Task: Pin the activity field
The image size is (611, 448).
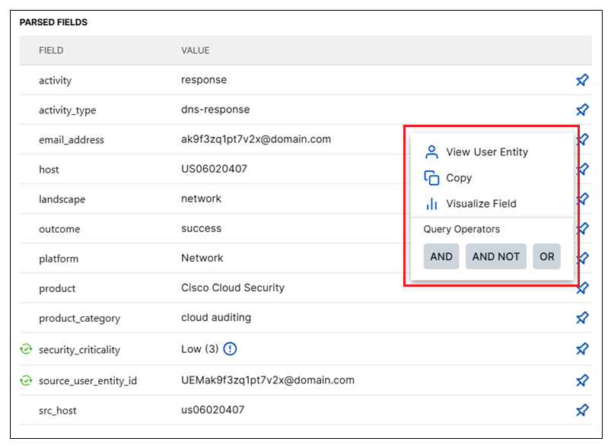Action: 582,80
